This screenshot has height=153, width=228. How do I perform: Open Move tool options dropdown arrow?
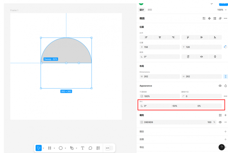(43, 148)
